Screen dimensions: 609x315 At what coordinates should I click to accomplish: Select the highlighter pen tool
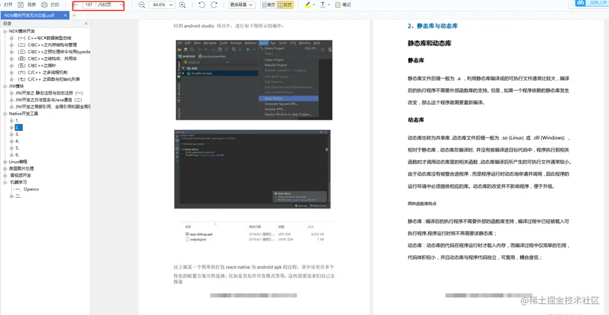point(307,4)
